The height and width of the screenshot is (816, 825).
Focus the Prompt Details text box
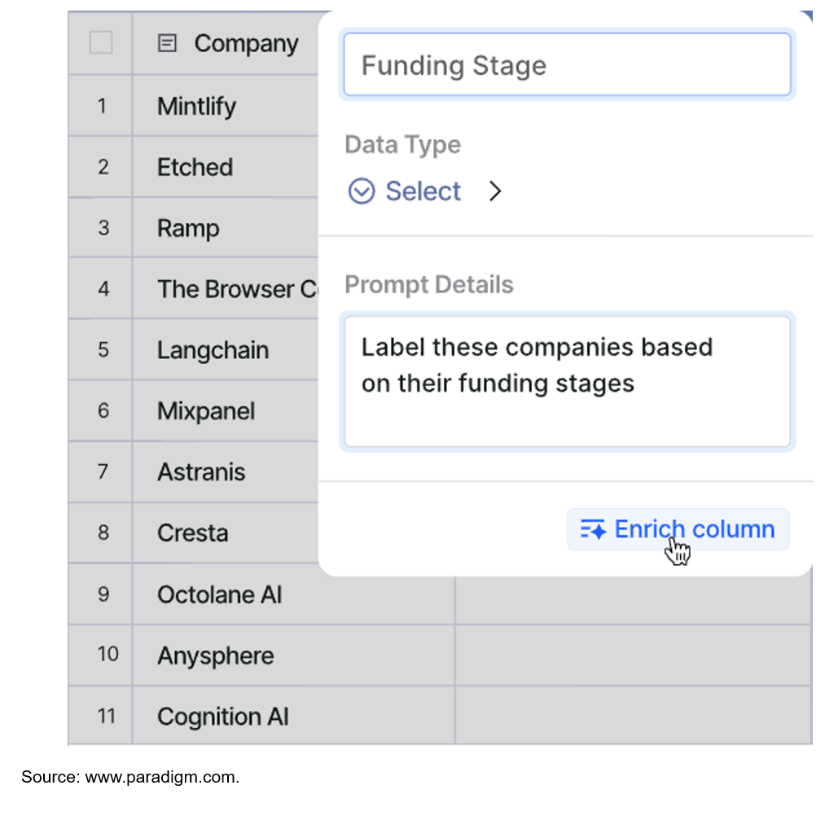pyautogui.click(x=567, y=381)
